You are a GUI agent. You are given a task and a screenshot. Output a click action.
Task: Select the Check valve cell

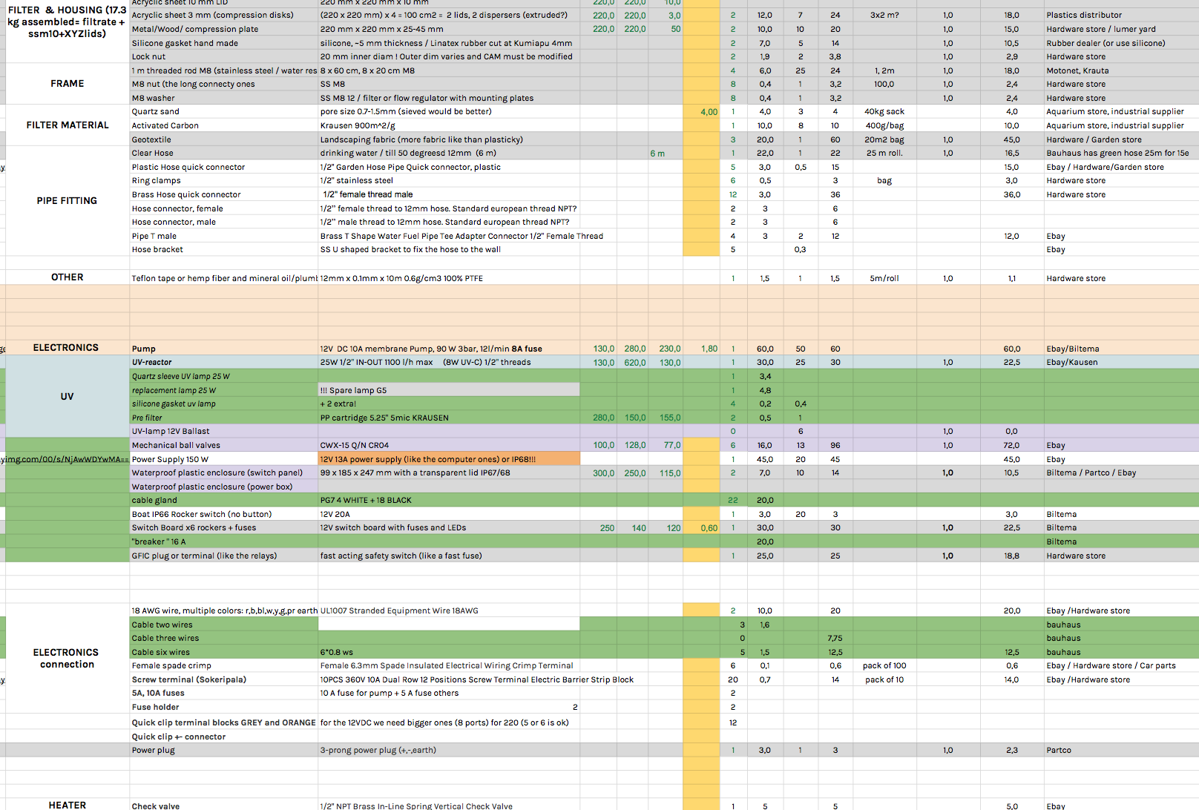click(224, 806)
